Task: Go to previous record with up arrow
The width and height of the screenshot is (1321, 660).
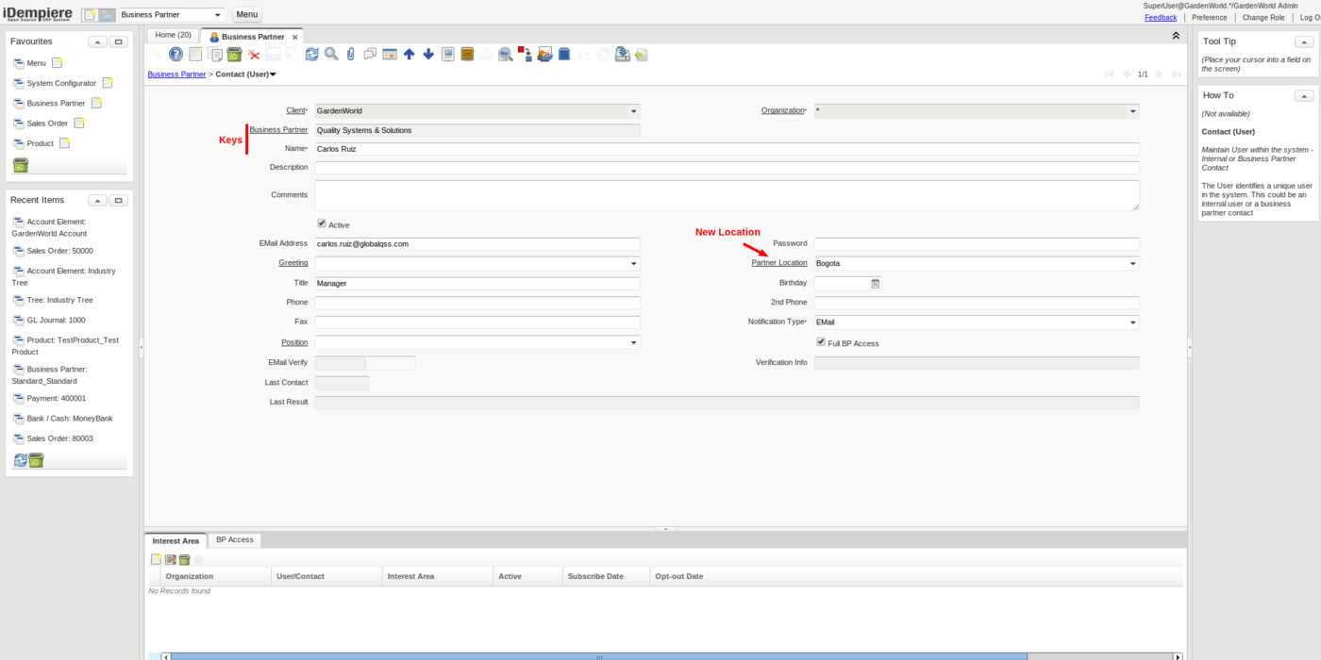Action: [x=409, y=55]
